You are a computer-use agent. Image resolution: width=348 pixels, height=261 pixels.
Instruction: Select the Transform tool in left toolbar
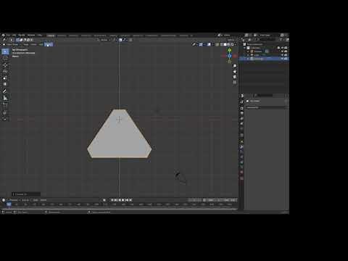pyautogui.click(x=5, y=84)
